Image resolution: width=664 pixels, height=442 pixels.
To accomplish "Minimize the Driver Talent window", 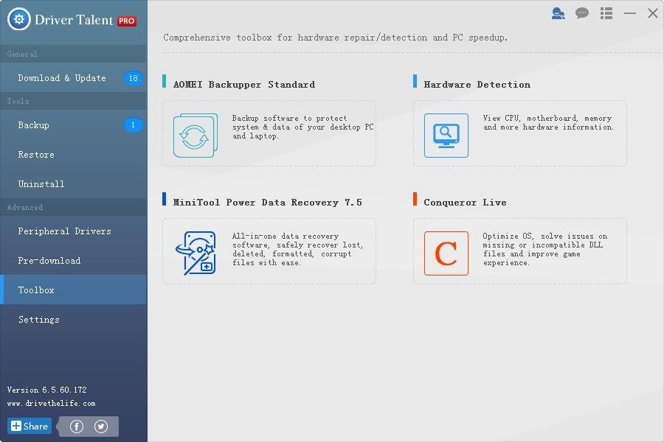I will pyautogui.click(x=630, y=13).
